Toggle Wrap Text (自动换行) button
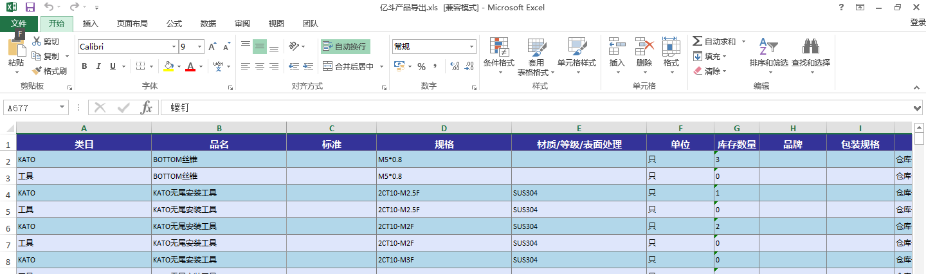This screenshot has width=926, height=274. [x=345, y=46]
